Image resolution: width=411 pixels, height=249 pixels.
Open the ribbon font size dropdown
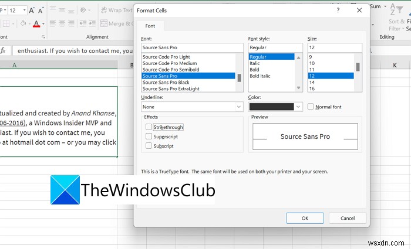click(x=25, y=11)
